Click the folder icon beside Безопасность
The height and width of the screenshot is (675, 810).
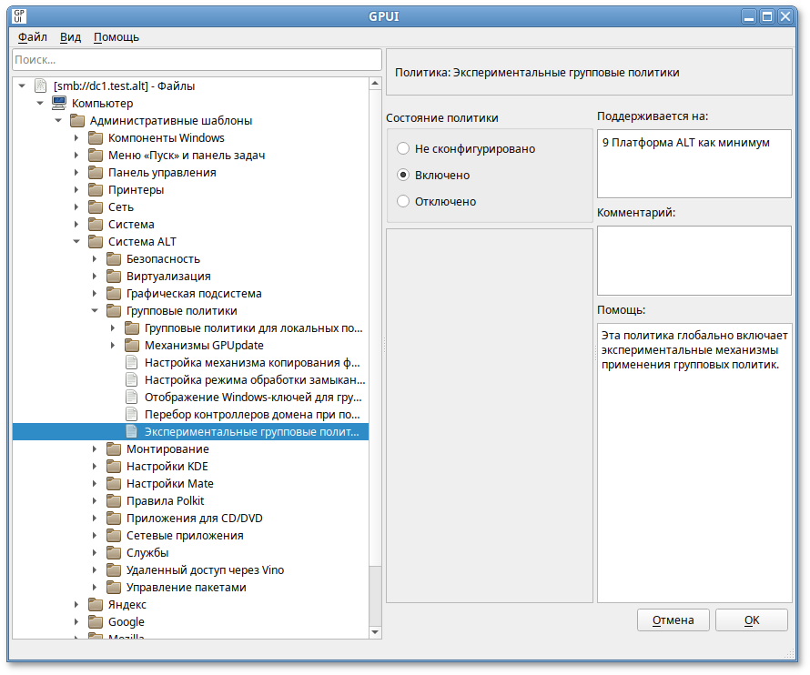113,259
